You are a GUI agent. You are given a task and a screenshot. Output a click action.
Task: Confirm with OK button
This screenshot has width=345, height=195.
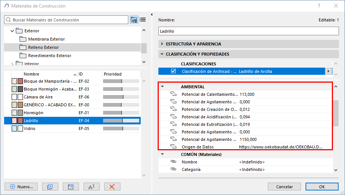click(322, 187)
